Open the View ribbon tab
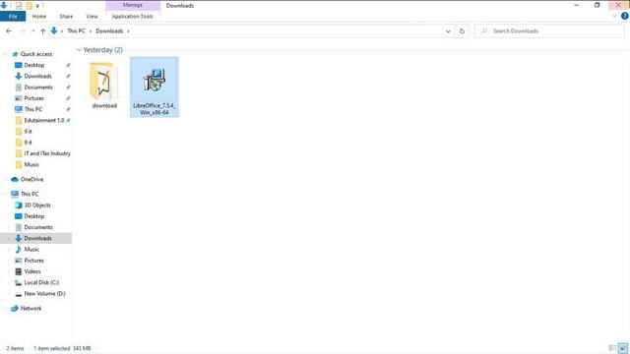Screen dimensions: 630x354 tap(92, 17)
